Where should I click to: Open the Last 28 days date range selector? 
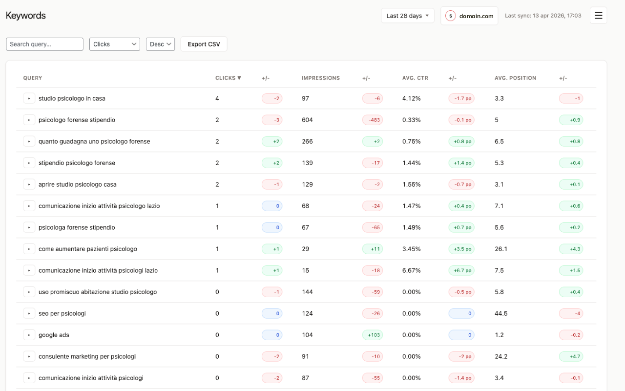407,15
